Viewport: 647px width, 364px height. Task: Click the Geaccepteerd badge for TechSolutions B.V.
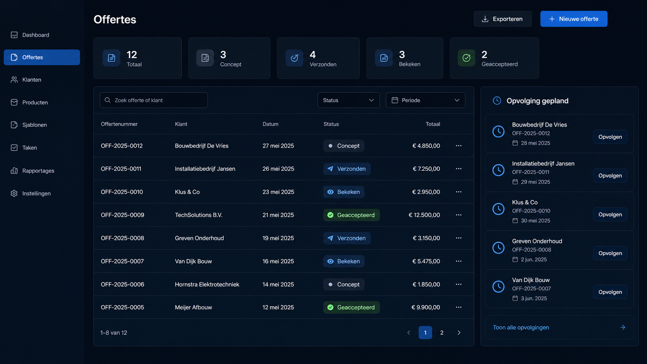click(x=351, y=215)
